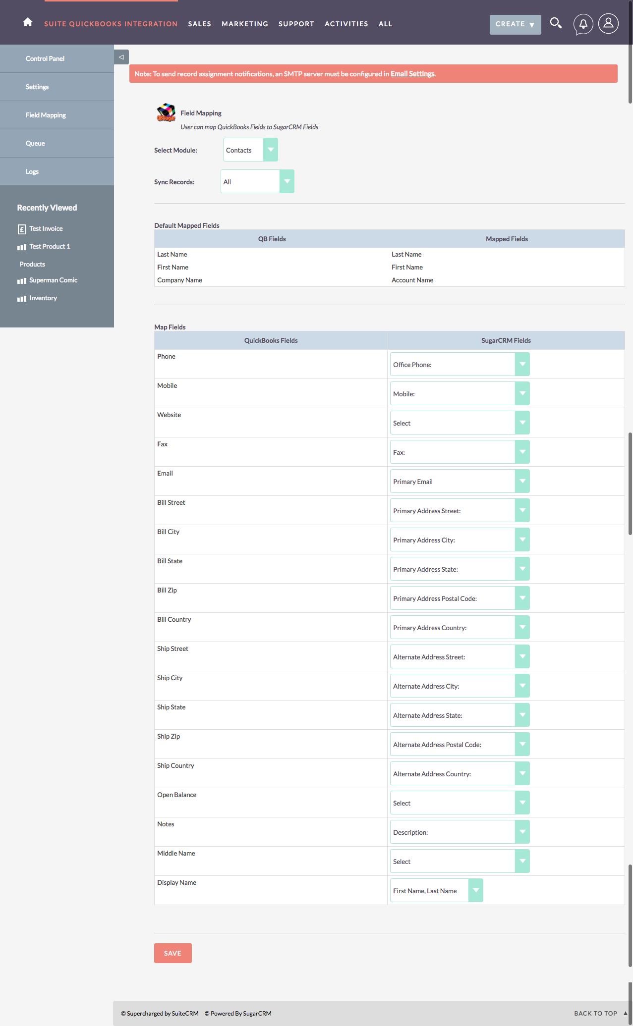Collapse sidebar with arrow toggle

tap(121, 57)
